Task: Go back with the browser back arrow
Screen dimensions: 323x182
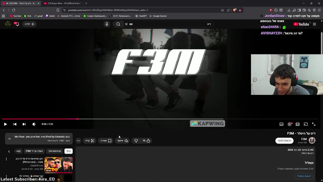Action: pyautogui.click(x=4, y=10)
